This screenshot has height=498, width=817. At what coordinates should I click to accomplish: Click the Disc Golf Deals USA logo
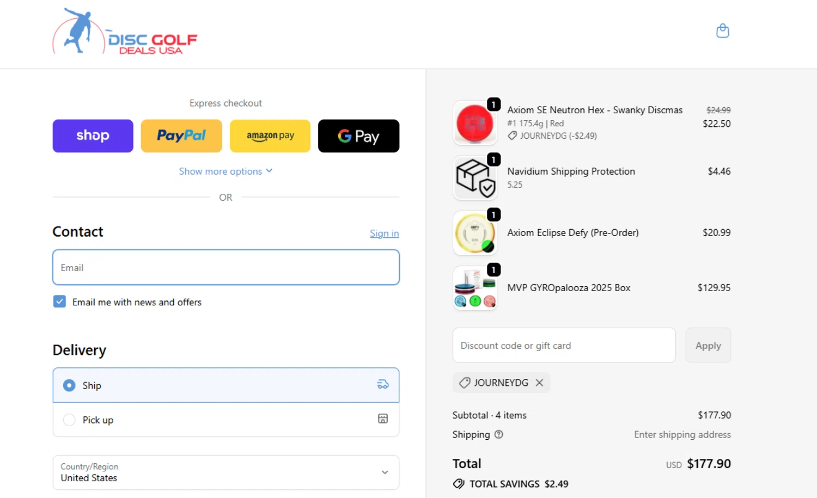125,32
